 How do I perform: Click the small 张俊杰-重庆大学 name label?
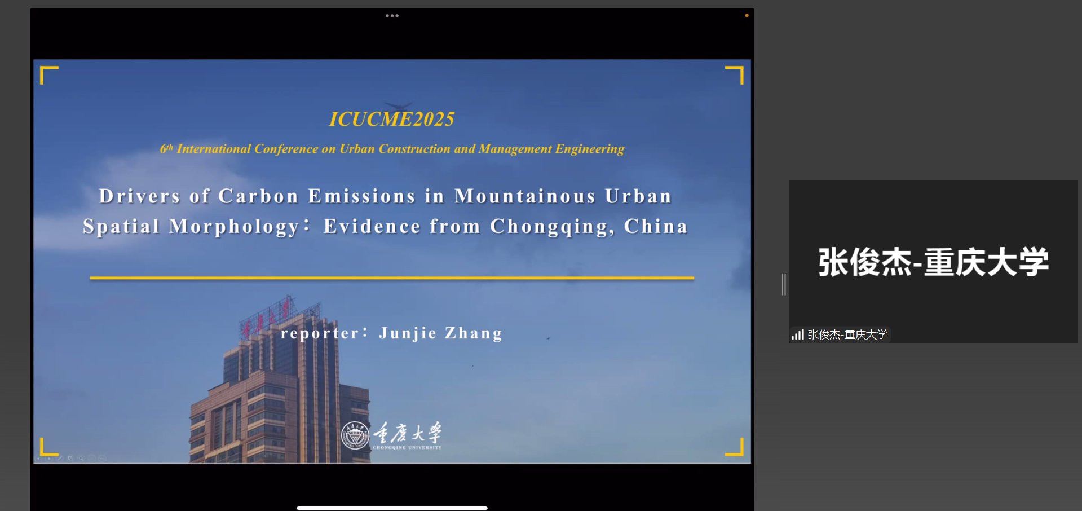click(x=847, y=334)
